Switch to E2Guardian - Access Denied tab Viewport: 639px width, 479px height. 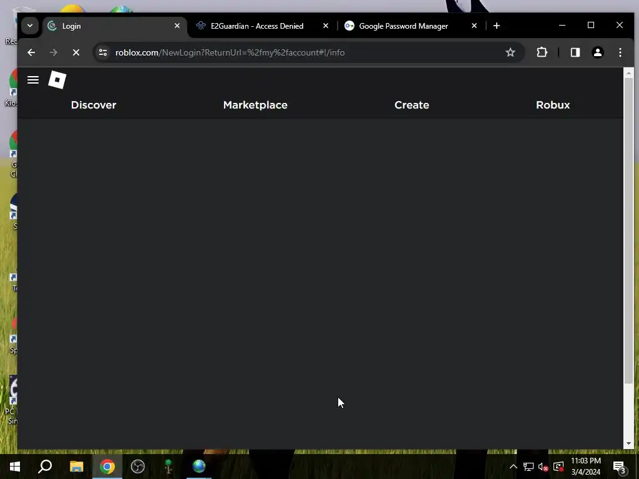(263, 26)
